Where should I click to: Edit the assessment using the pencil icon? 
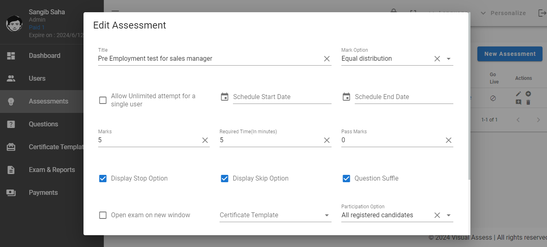[x=518, y=93]
